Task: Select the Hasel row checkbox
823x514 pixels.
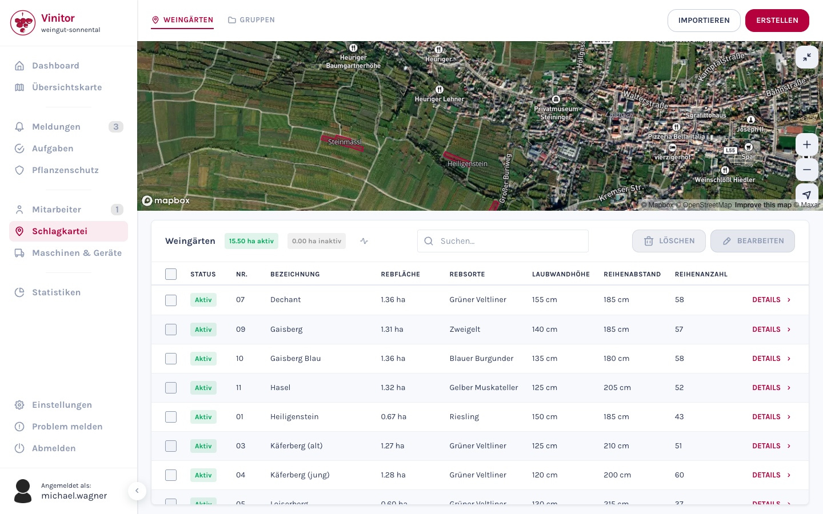Action: tap(171, 388)
